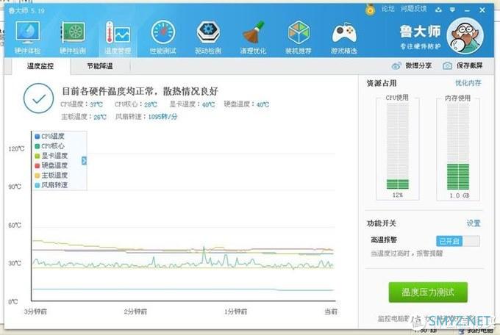The image size is (500, 335).
Task: Open the 清理优化 broom icon
Action: (x=253, y=37)
